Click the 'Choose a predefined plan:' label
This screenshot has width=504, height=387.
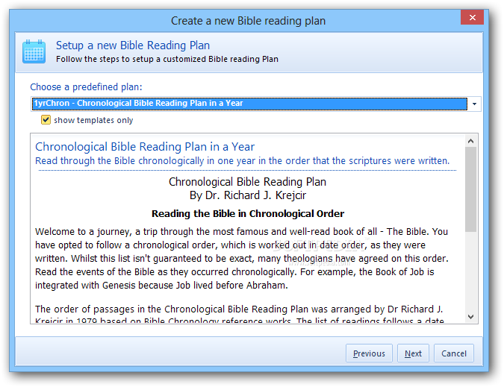(x=86, y=87)
